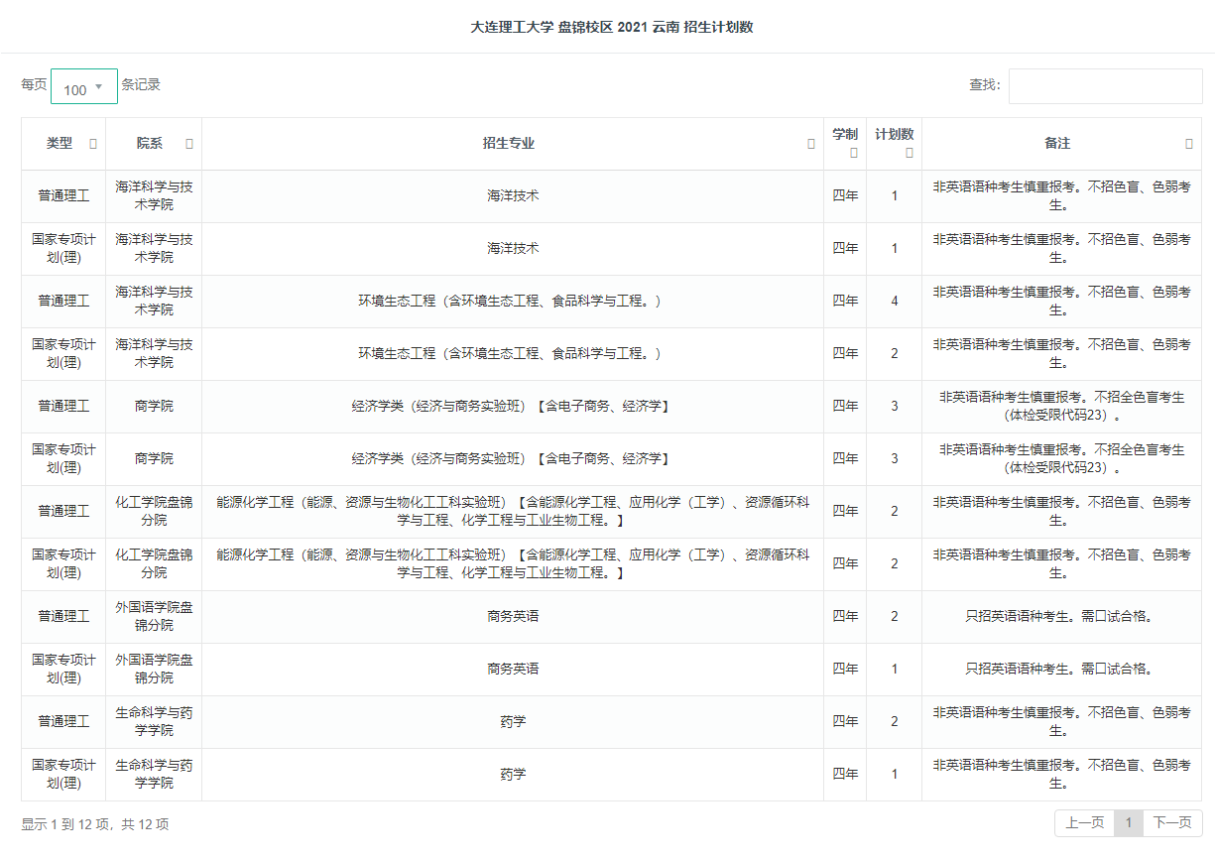Select 环境生态工程 major in the 国家专项计划(理) row

(x=513, y=354)
